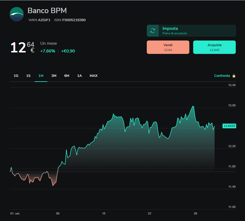The width and height of the screenshot is (245, 221).
Task: Click the Banco BPM round logo
Action: (x=17, y=14)
